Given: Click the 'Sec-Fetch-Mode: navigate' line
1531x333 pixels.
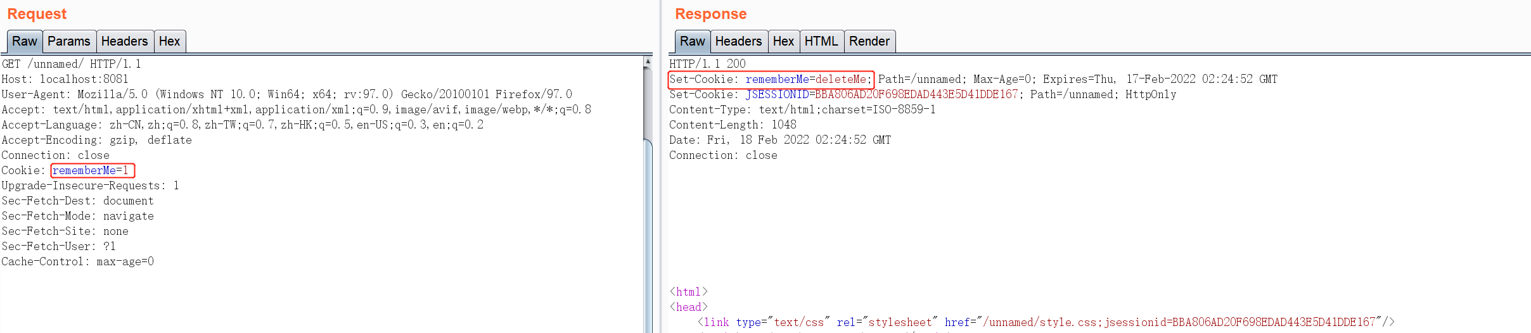Looking at the screenshot, I should (x=78, y=216).
